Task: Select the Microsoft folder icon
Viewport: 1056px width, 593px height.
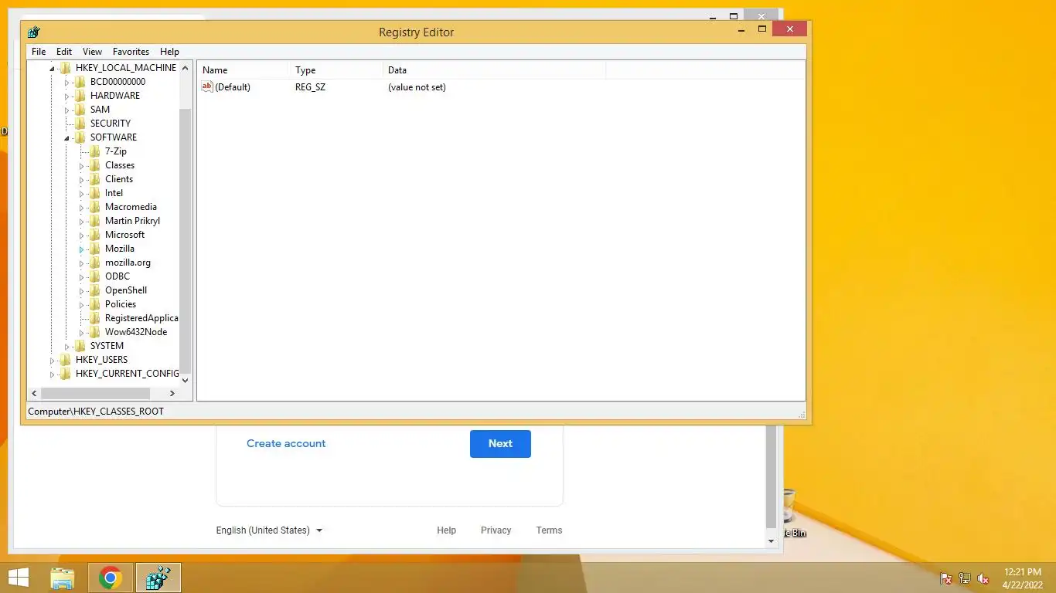Action: [94, 235]
